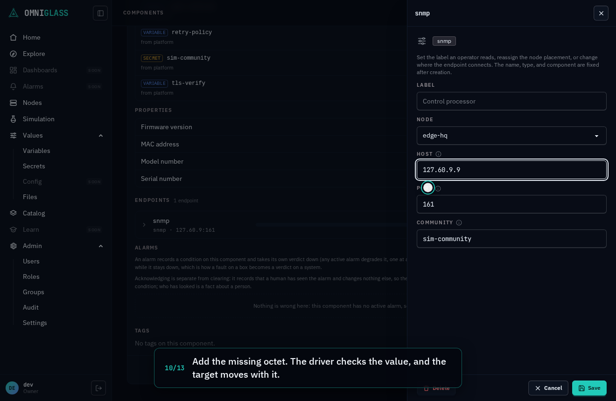616x401 pixels.
Task: Click the DE user avatar
Action: click(x=12, y=388)
